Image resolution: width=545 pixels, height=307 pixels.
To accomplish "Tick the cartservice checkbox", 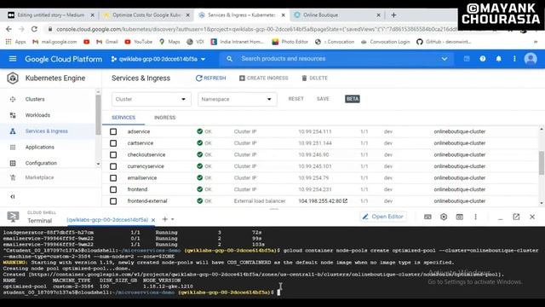I will [x=113, y=143].
